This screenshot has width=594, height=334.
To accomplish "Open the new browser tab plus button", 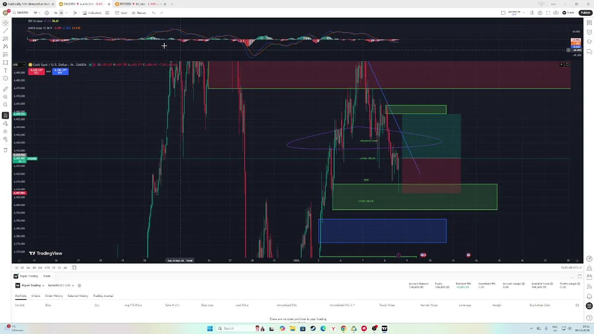I will [172, 4].
